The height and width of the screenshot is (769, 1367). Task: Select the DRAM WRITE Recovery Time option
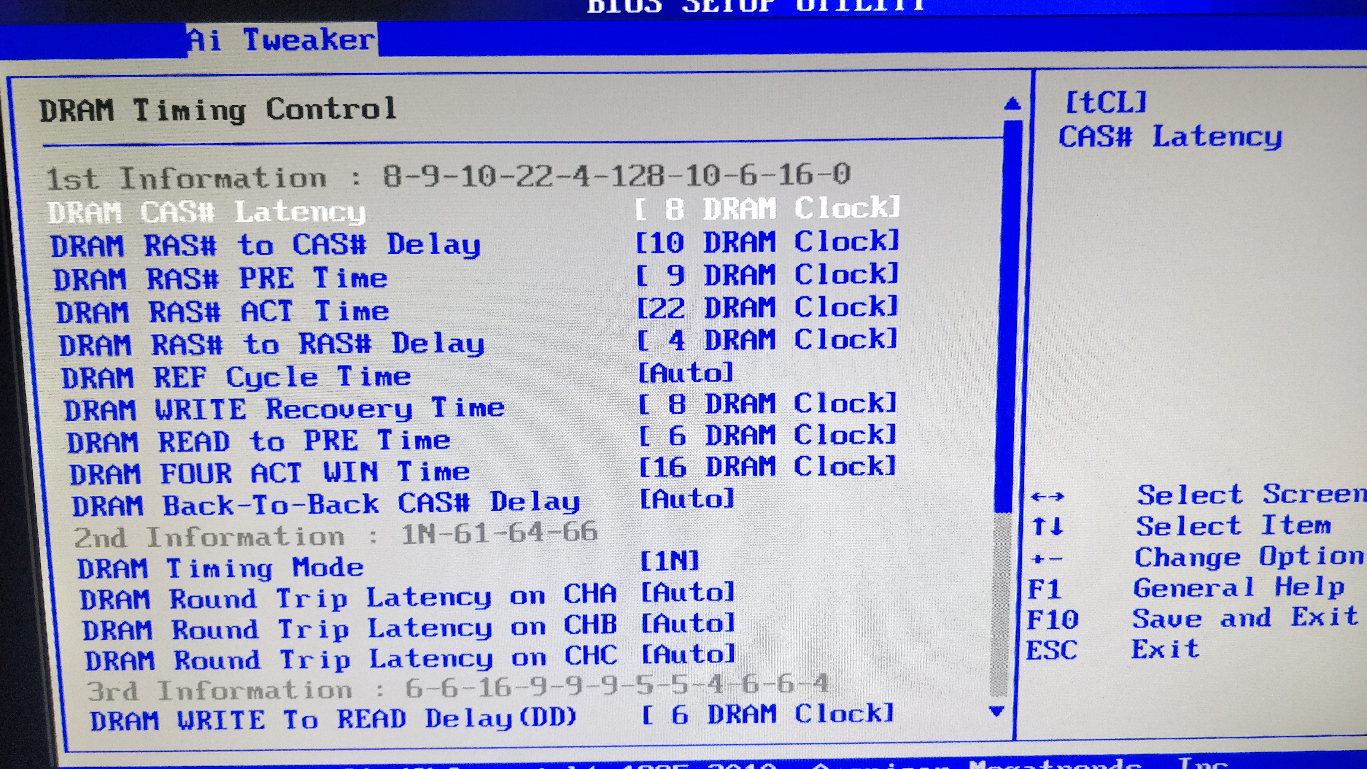coord(284,410)
